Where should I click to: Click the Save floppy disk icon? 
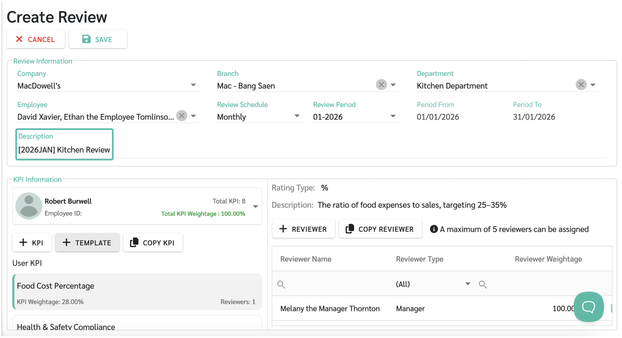pos(86,39)
